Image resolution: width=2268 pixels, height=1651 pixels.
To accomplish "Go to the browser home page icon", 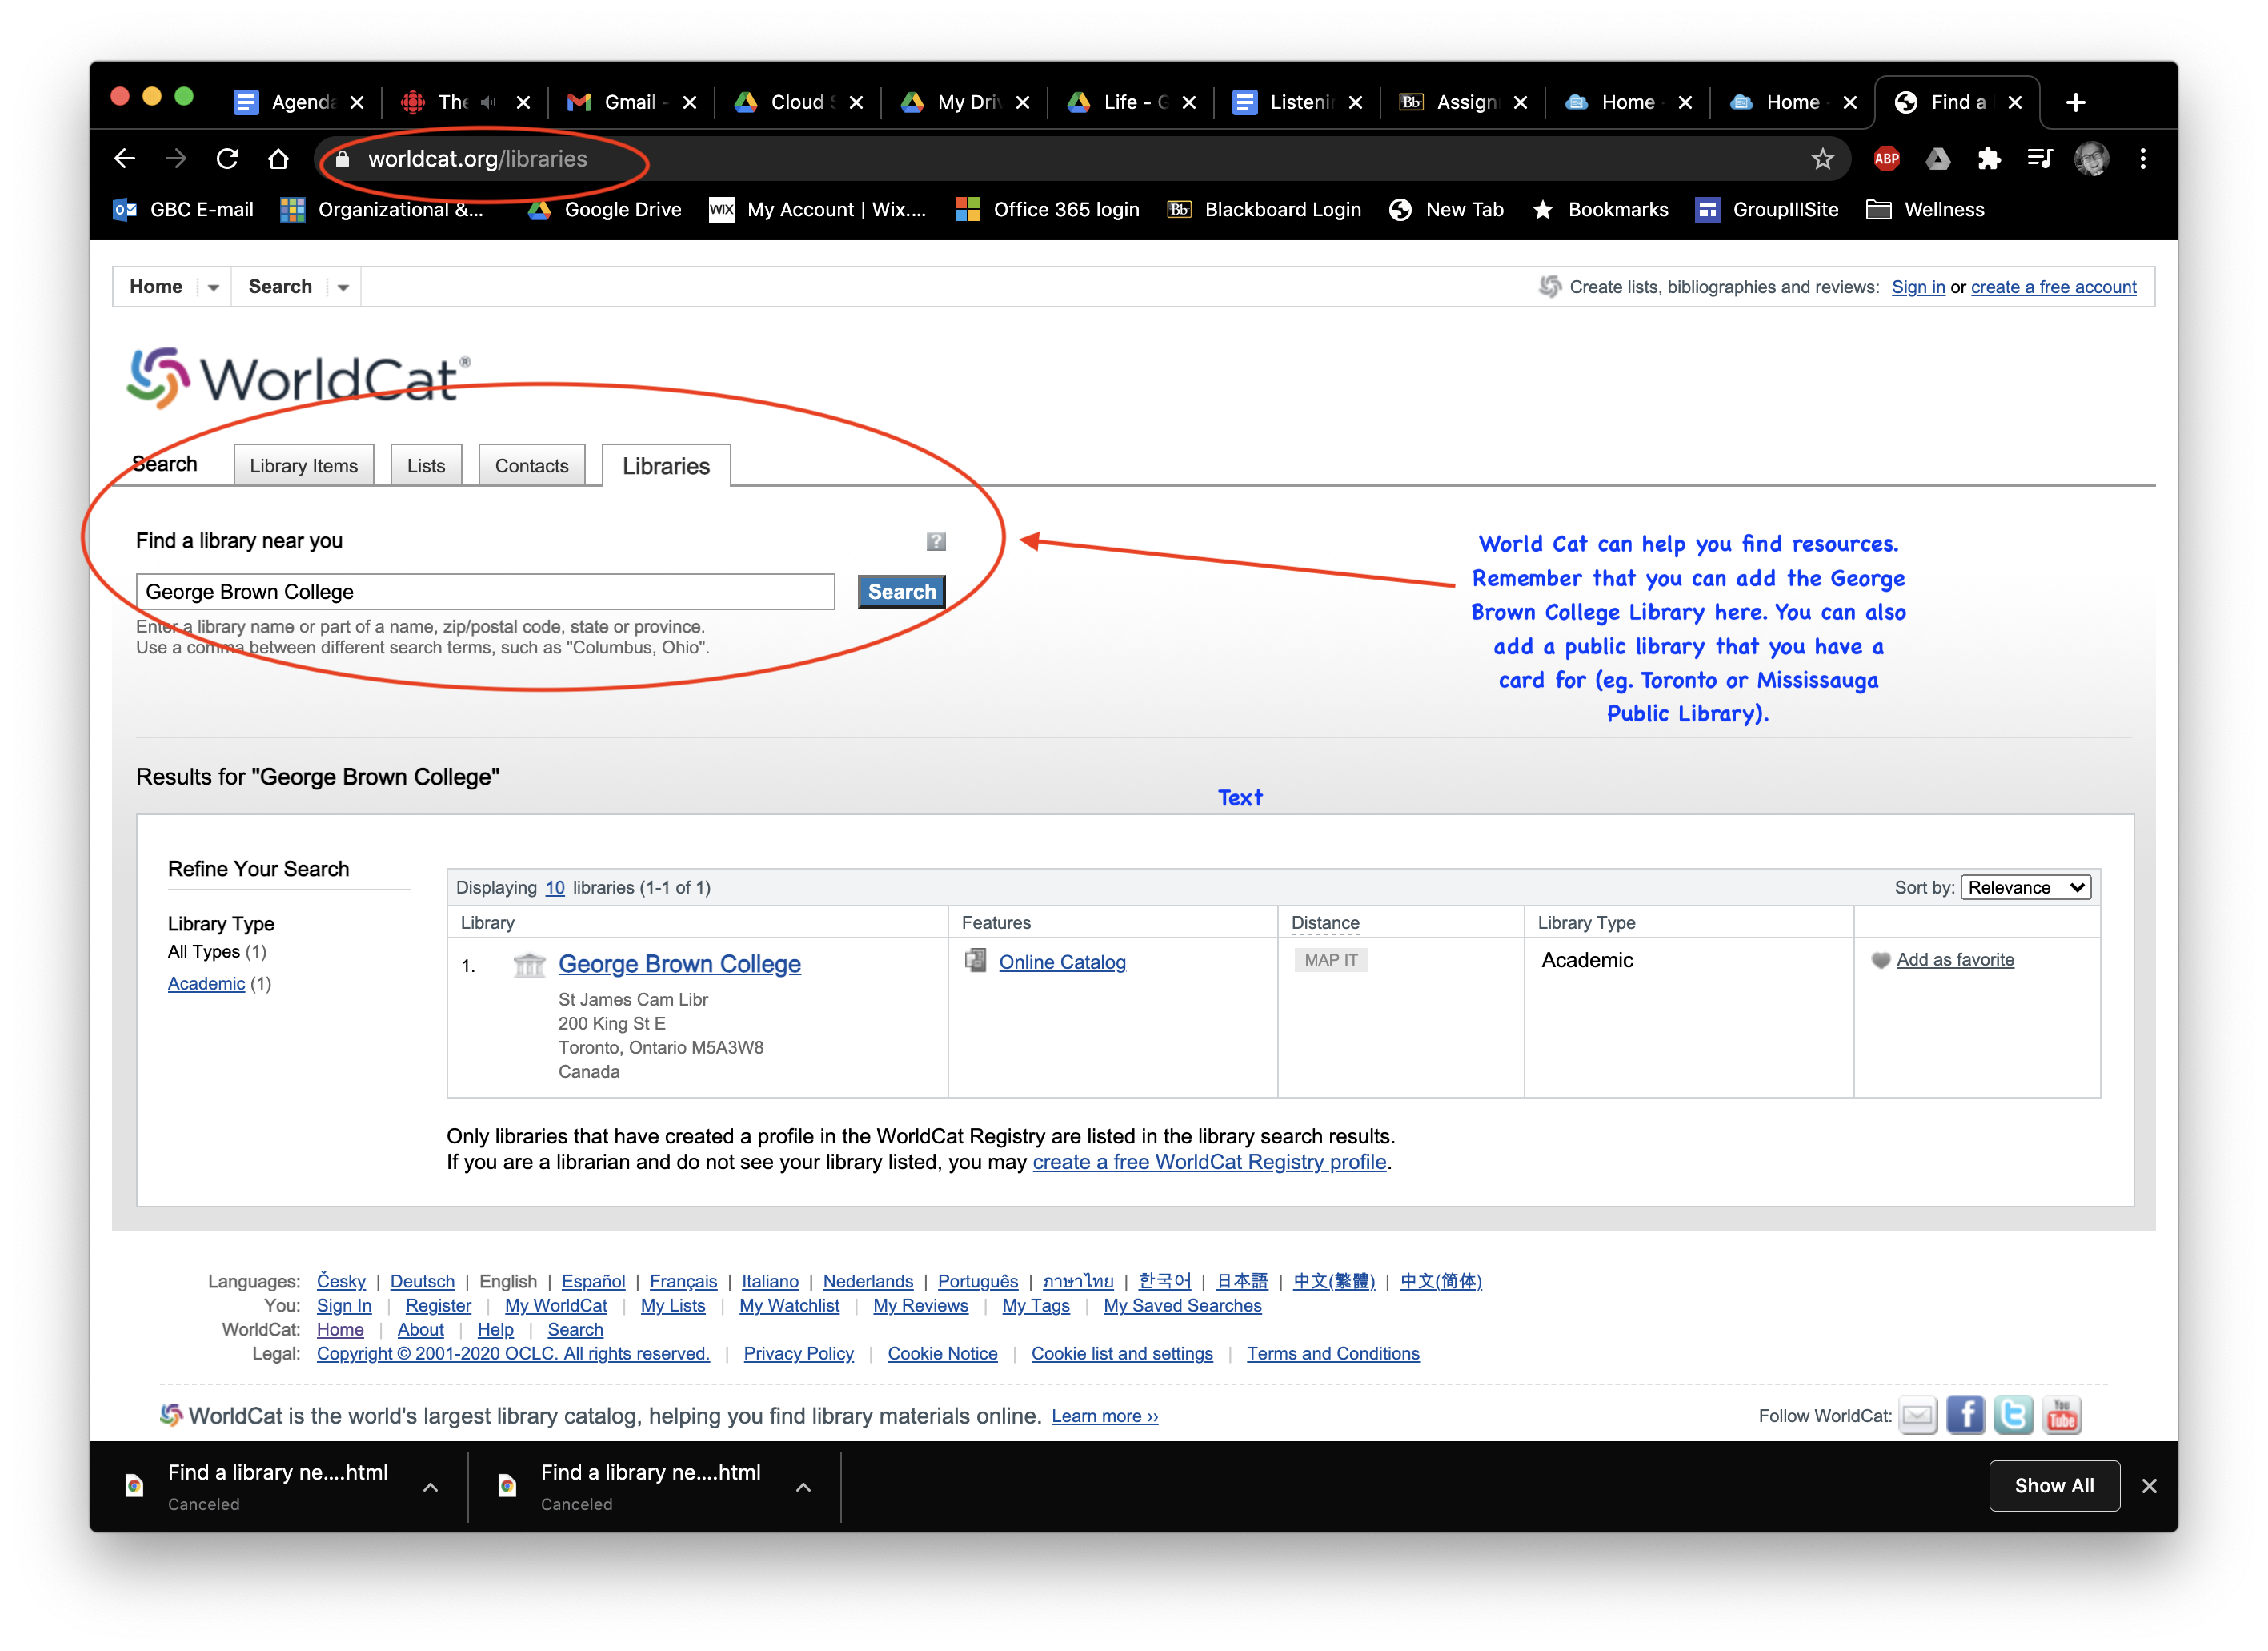I will [x=279, y=158].
